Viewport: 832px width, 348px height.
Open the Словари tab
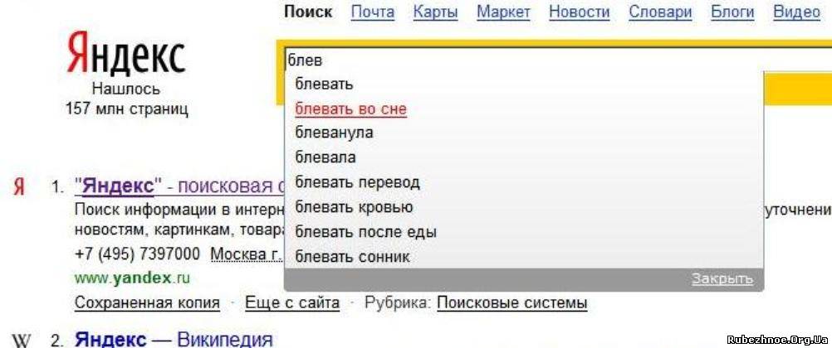click(x=660, y=12)
